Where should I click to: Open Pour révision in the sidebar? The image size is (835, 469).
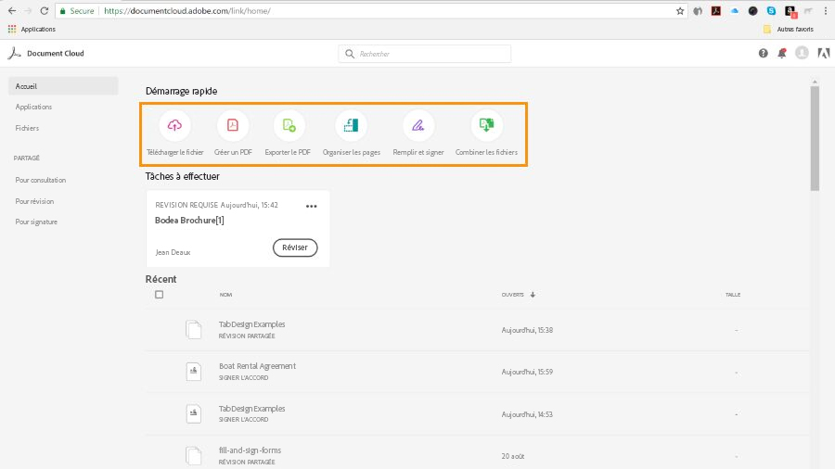34,201
